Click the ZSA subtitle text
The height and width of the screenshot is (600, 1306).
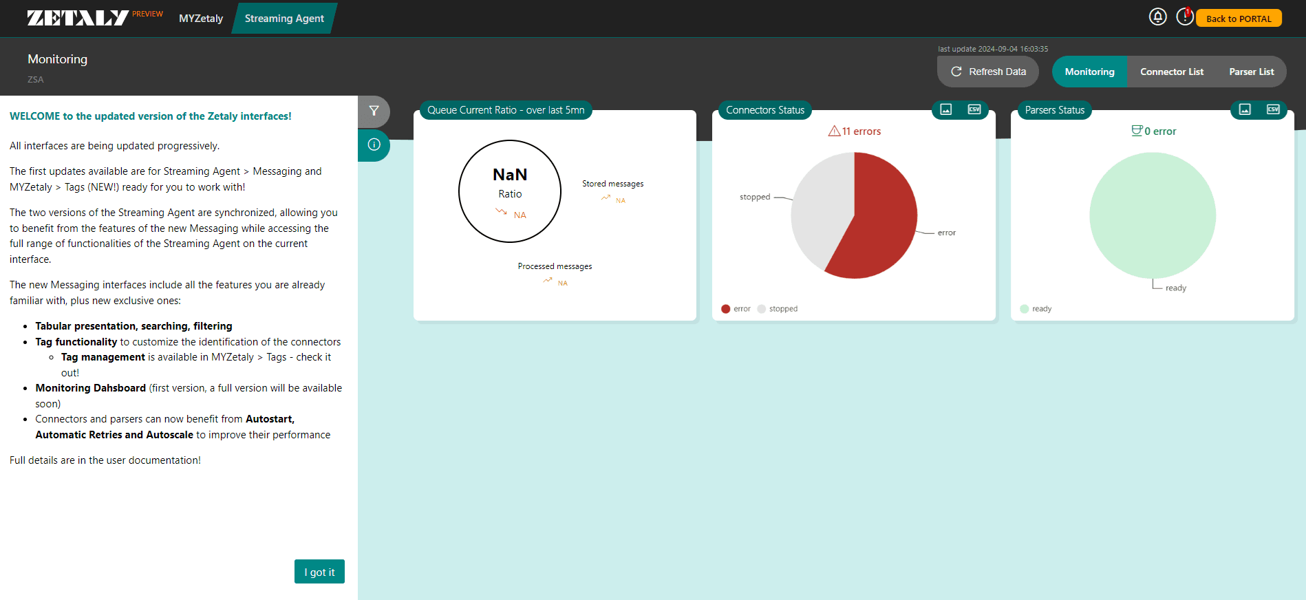point(36,80)
